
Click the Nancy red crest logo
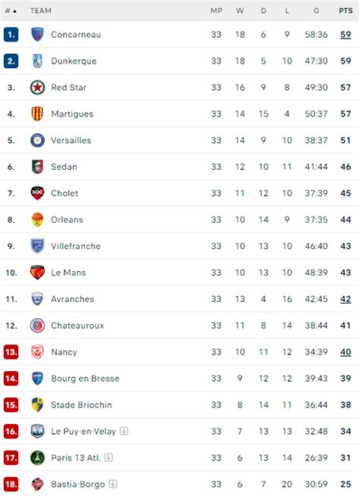[37, 352]
